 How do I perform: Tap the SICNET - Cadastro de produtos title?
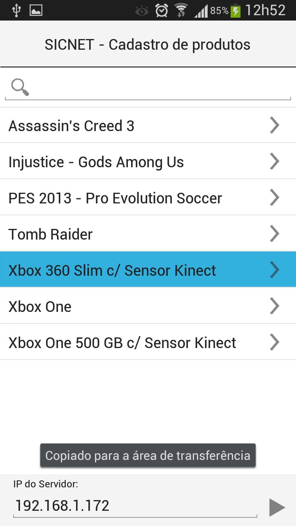coord(148,44)
